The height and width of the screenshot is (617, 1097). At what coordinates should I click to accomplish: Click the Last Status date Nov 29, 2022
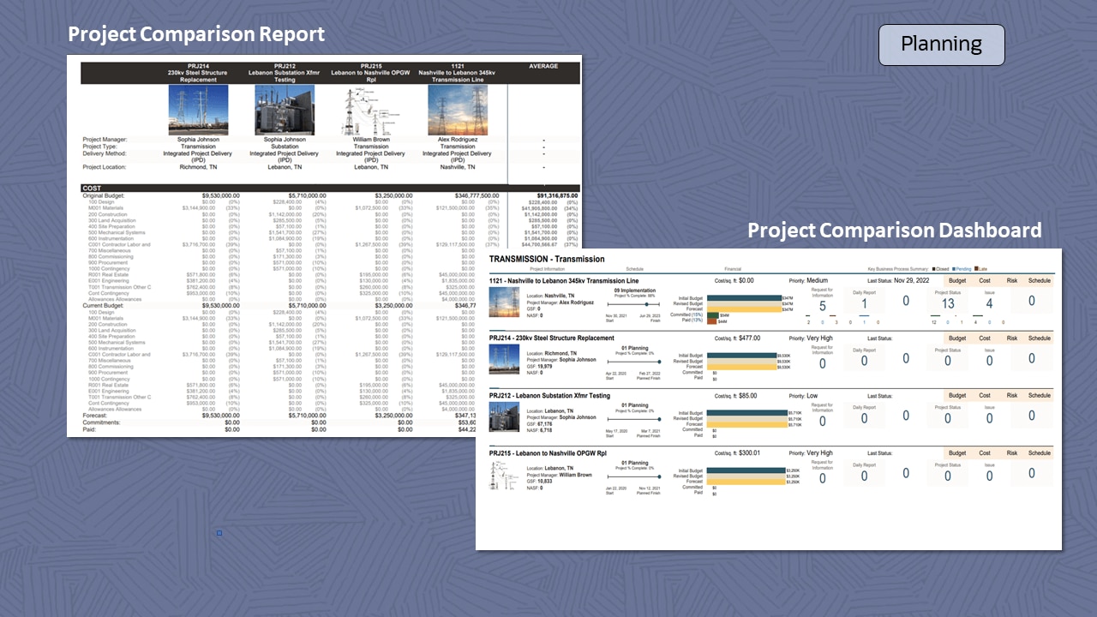point(911,280)
